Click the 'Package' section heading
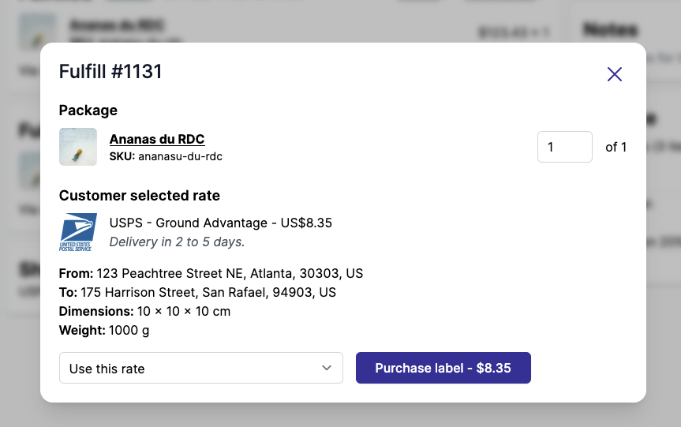Image resolution: width=681 pixels, height=427 pixels. click(x=88, y=110)
